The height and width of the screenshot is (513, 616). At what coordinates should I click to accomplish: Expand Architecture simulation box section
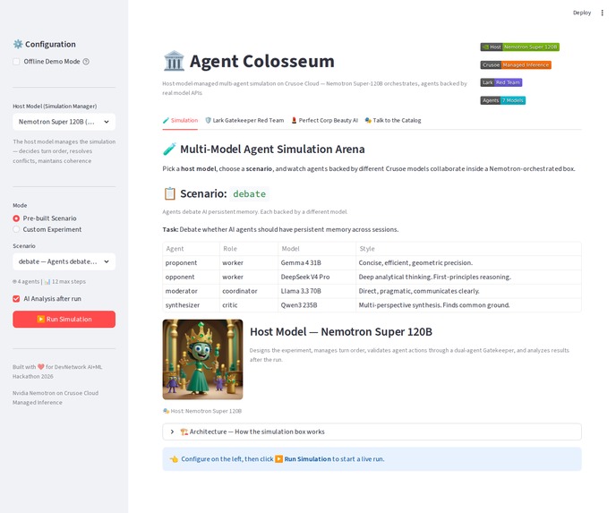click(x=372, y=432)
